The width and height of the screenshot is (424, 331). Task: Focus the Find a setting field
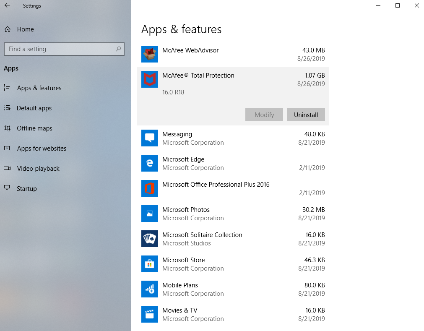point(64,49)
